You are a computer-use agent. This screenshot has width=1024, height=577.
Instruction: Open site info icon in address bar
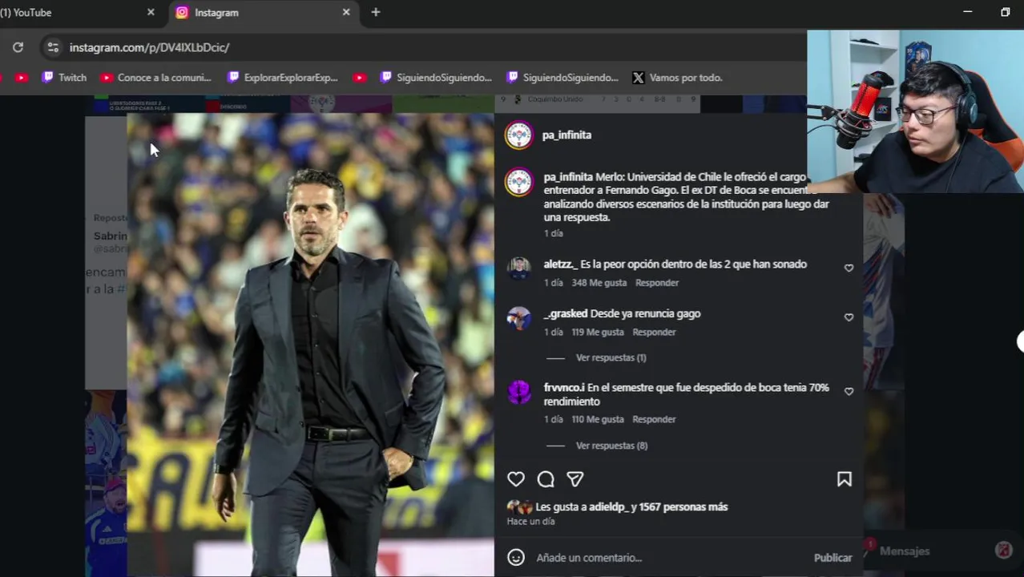click(53, 47)
